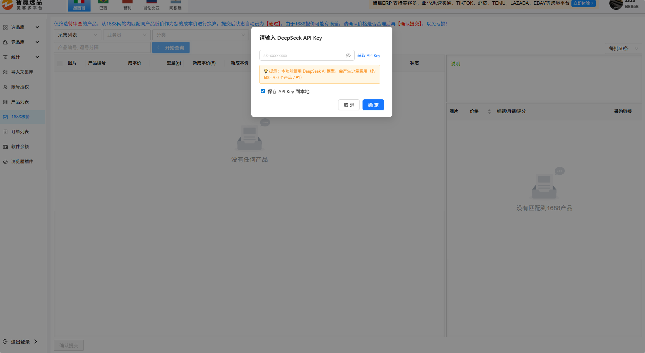This screenshot has height=353, width=645.
Task: Click the arrow next to 退出登录
Action: [36, 341]
